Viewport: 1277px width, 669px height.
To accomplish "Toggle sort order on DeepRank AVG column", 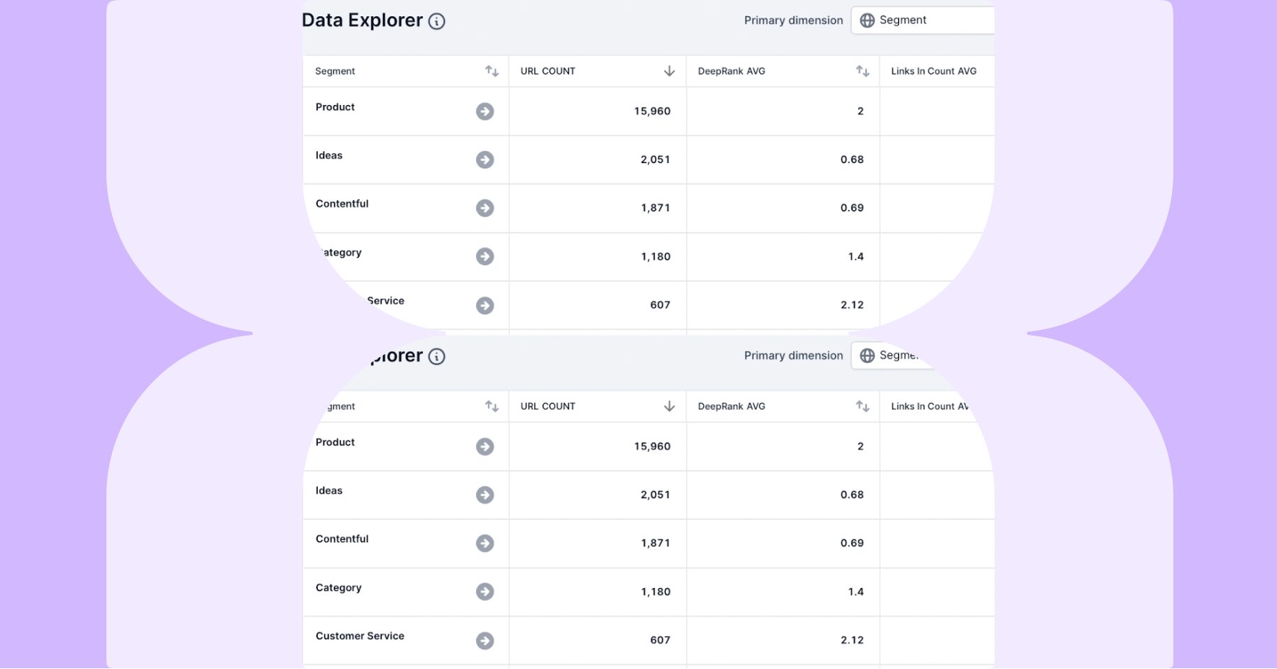I will click(x=862, y=71).
